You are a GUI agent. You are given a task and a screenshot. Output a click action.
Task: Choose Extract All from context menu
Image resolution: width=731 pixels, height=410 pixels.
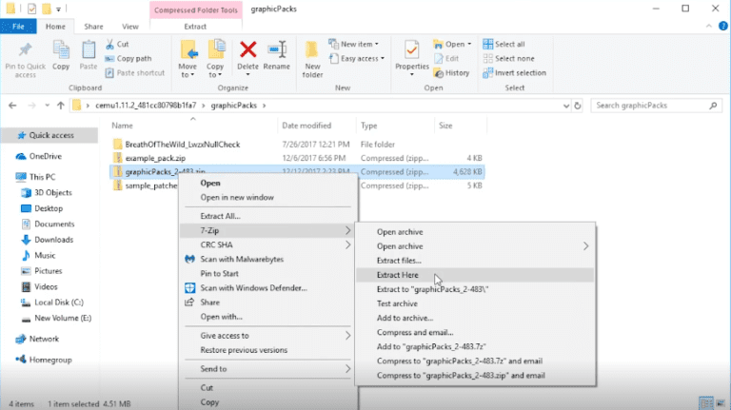(220, 216)
